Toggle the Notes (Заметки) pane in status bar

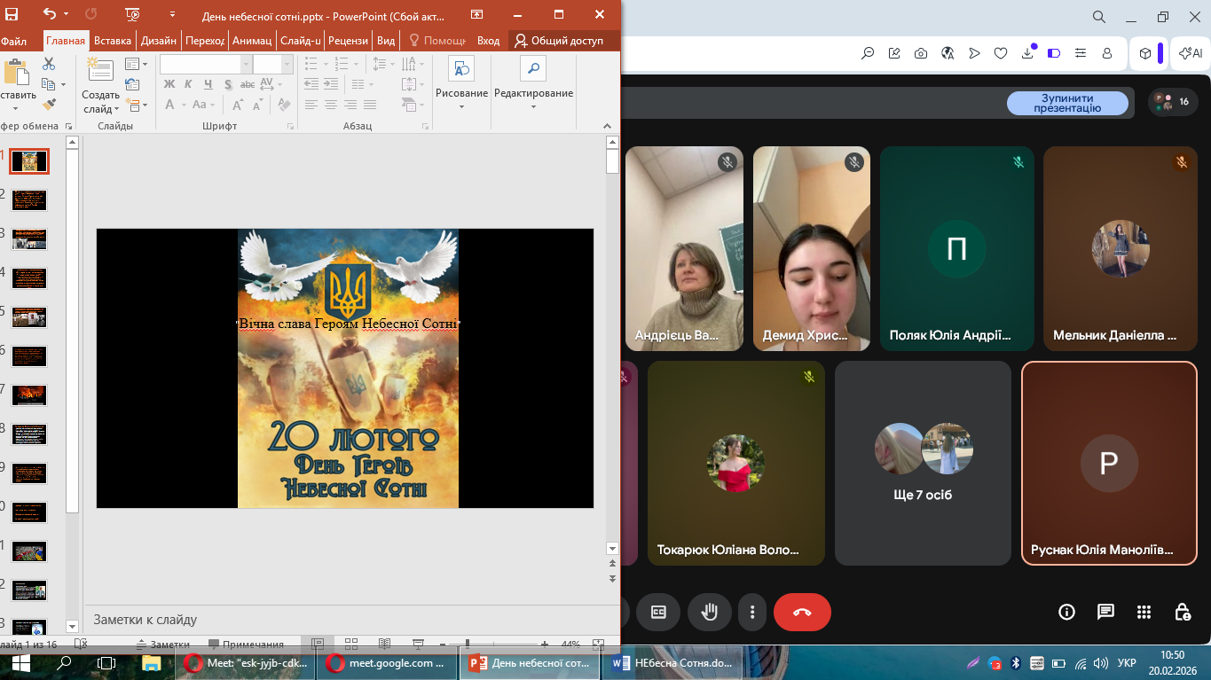162,645
